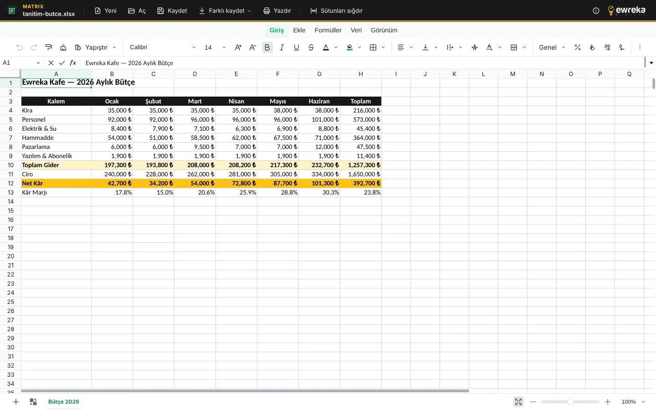This screenshot has width=656, height=410.
Task: Click the fx insert function icon
Action: pyautogui.click(x=73, y=63)
